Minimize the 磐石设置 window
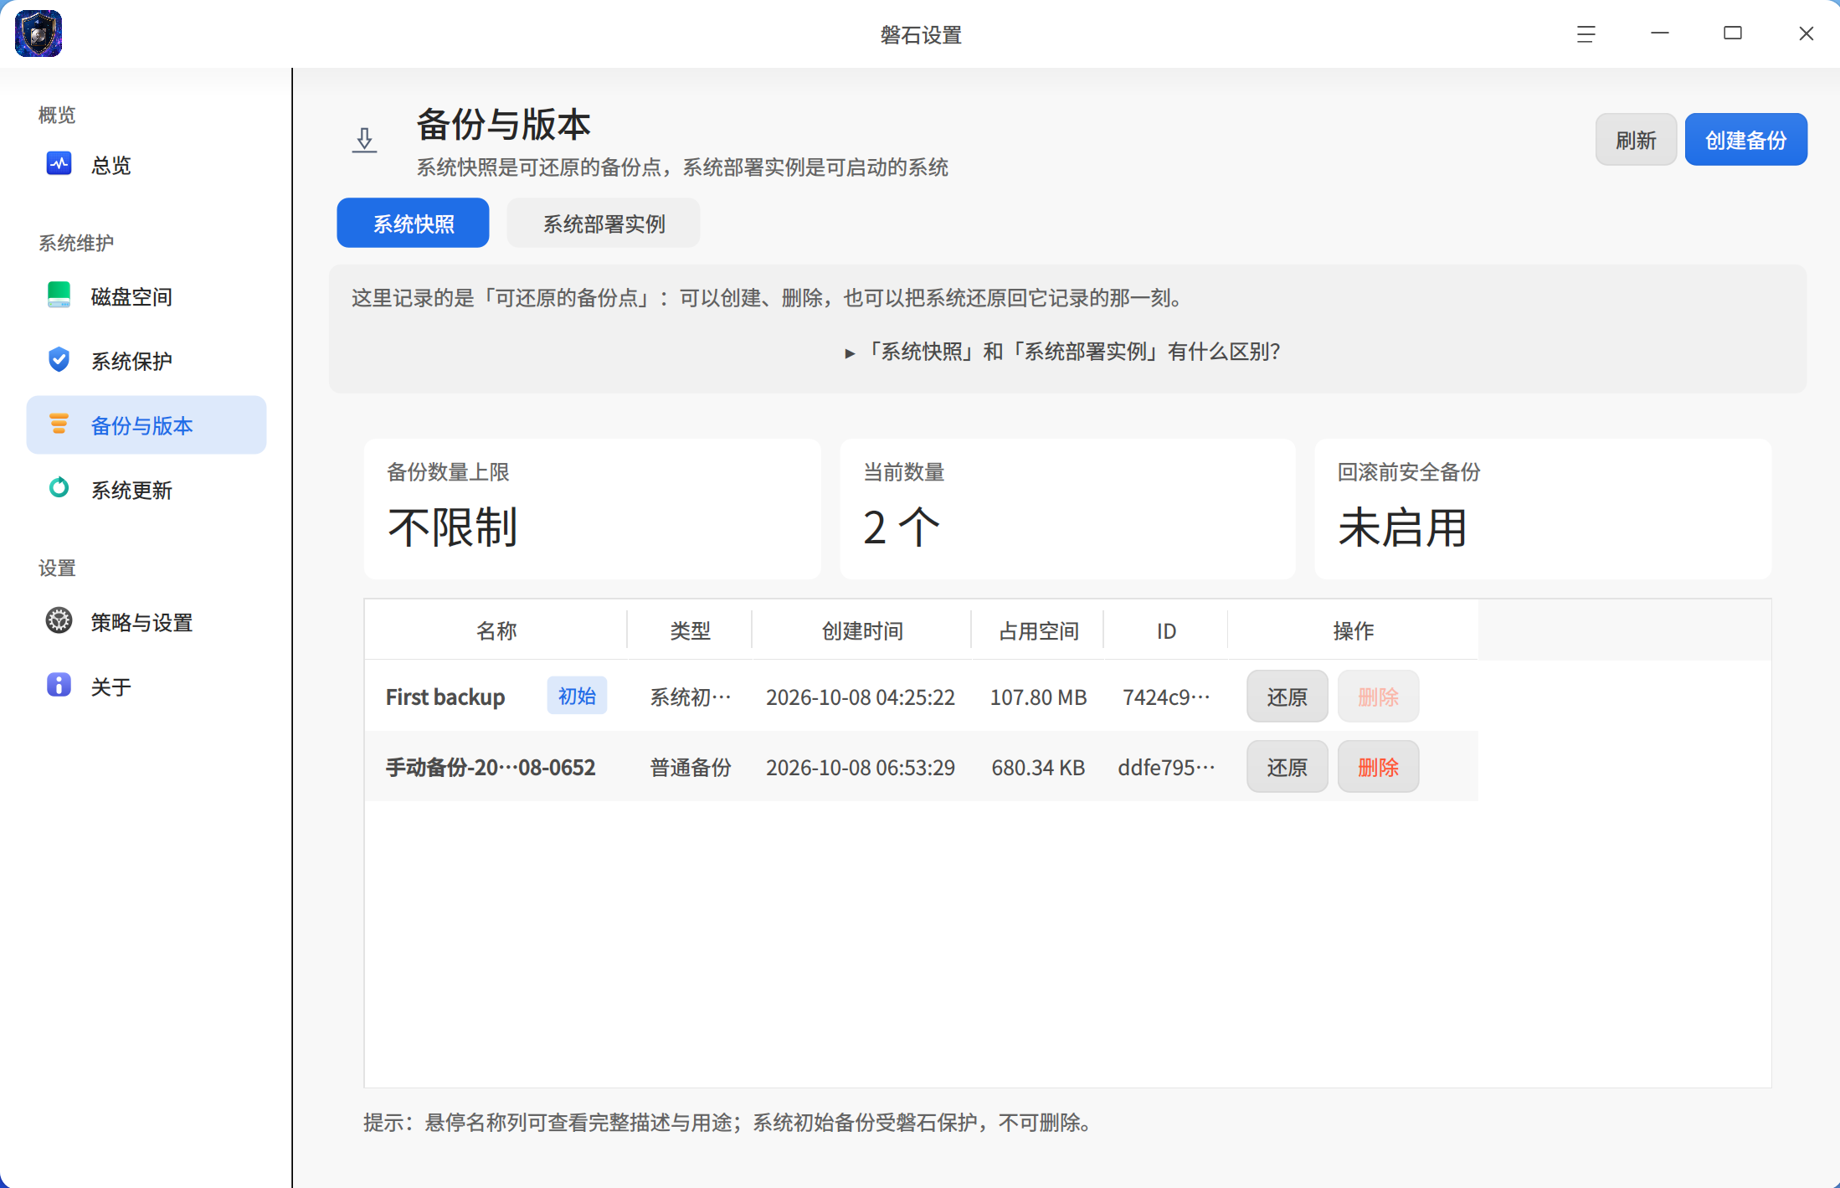Screen dimensions: 1840x1188 [1659, 33]
